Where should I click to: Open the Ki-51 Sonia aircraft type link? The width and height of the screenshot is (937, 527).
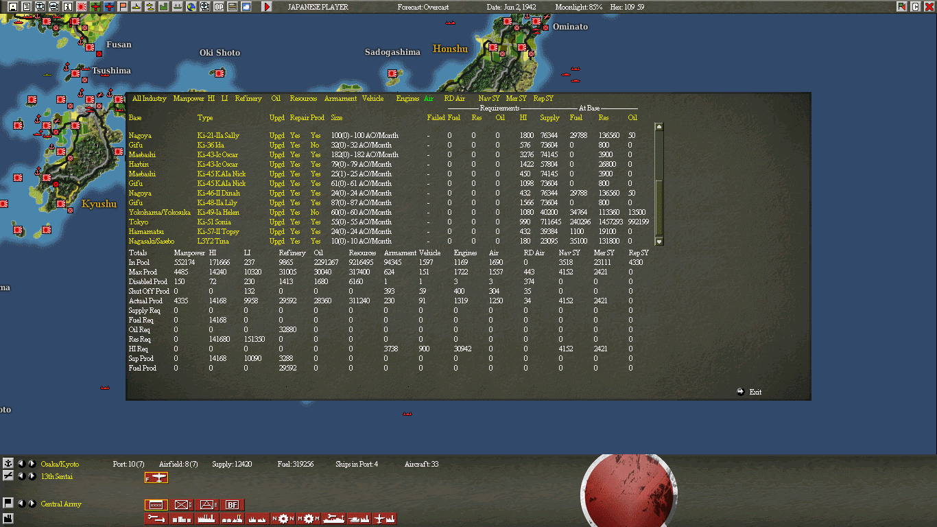click(214, 222)
